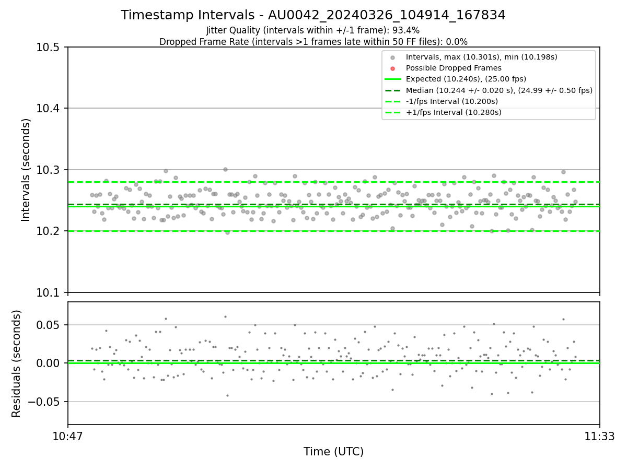Image resolution: width=627 pixels, height=470 pixels.
Task: Select the '10:47' time tick label
Action: [x=68, y=436]
